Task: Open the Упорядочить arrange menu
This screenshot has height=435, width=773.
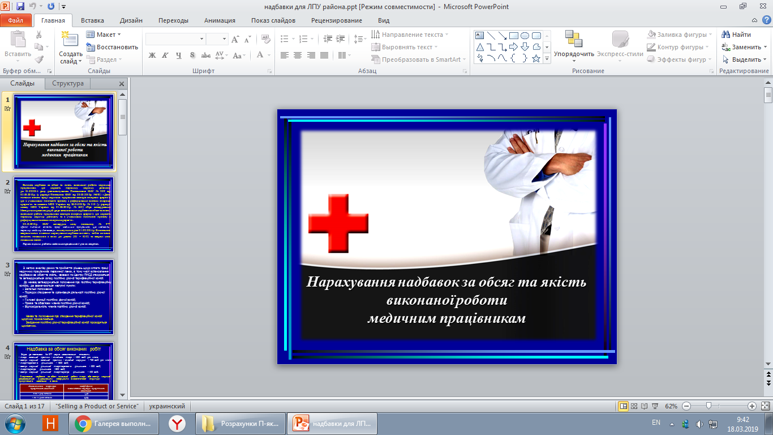Action: pos(574,46)
